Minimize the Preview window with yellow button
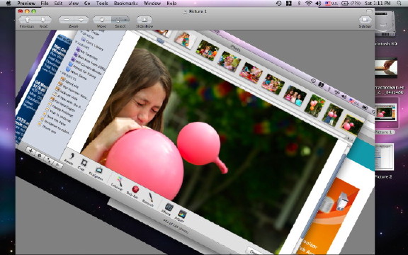408x255 pixels. [27, 11]
